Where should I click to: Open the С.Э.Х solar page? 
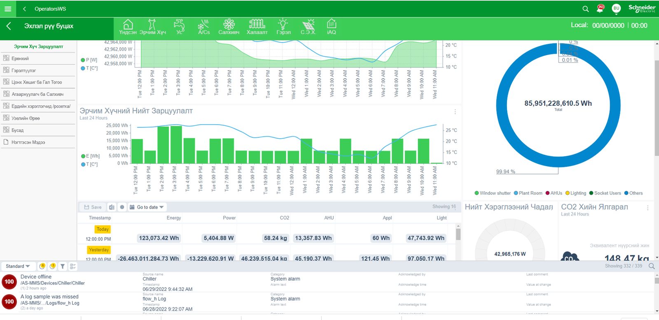click(308, 27)
